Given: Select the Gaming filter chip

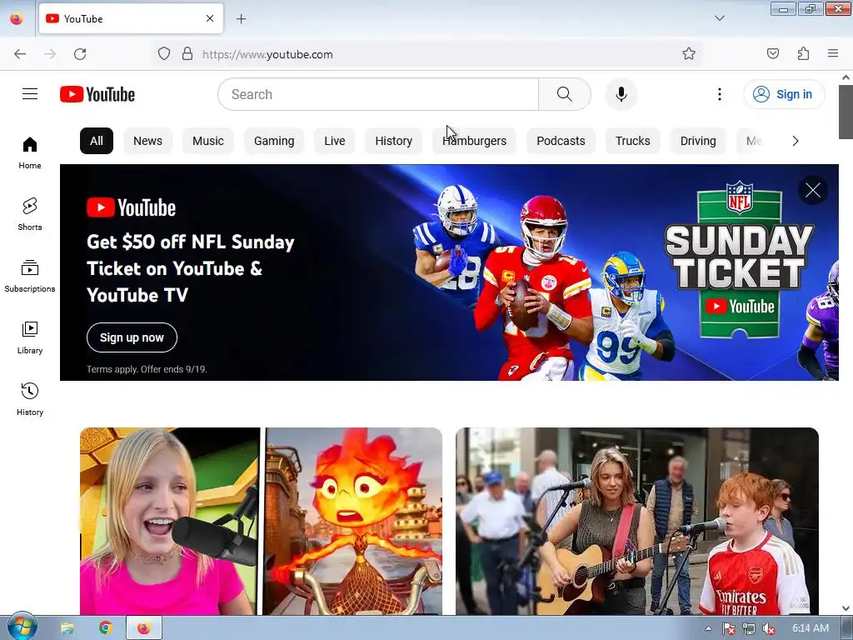Looking at the screenshot, I should 274,141.
